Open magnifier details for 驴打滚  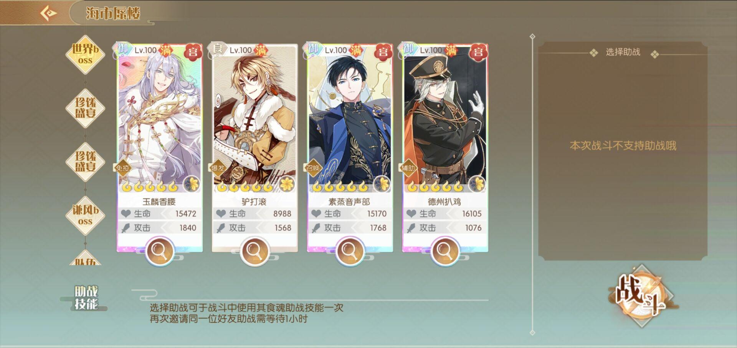254,250
